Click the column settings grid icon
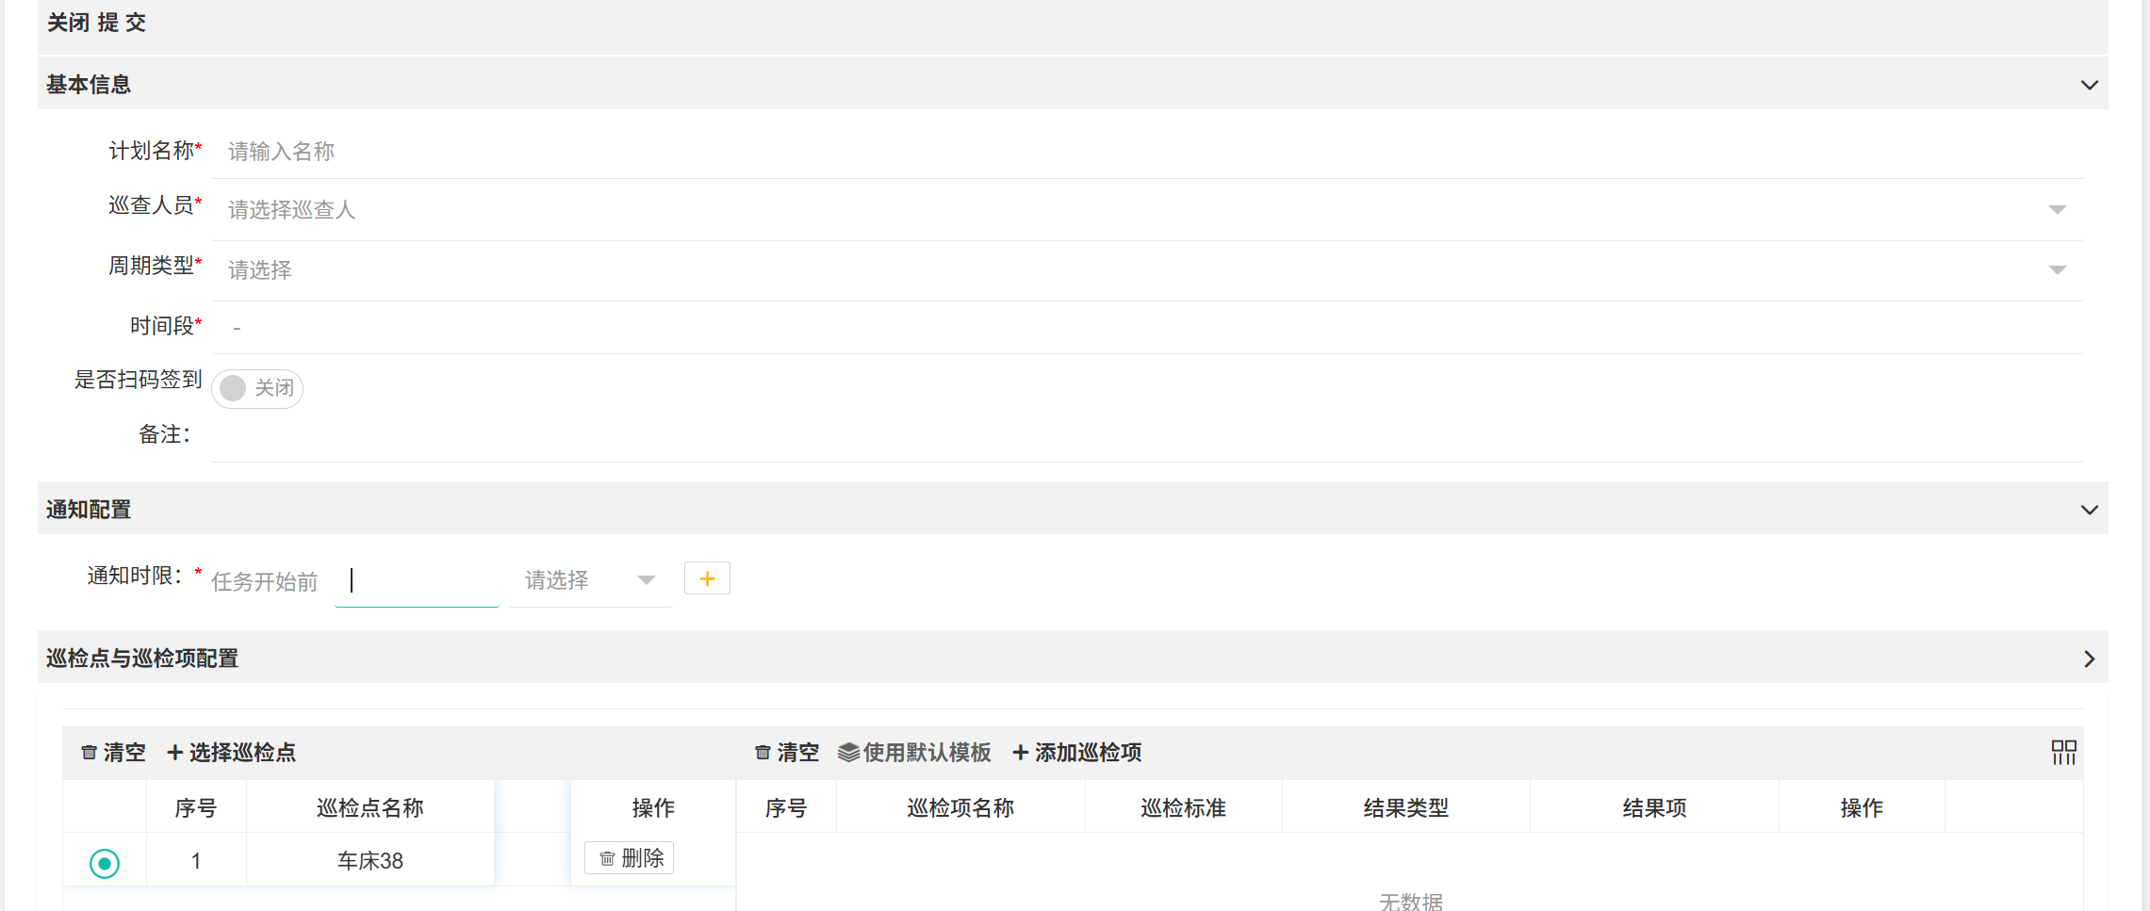Screen dimensions: 2150x911 point(2063,752)
